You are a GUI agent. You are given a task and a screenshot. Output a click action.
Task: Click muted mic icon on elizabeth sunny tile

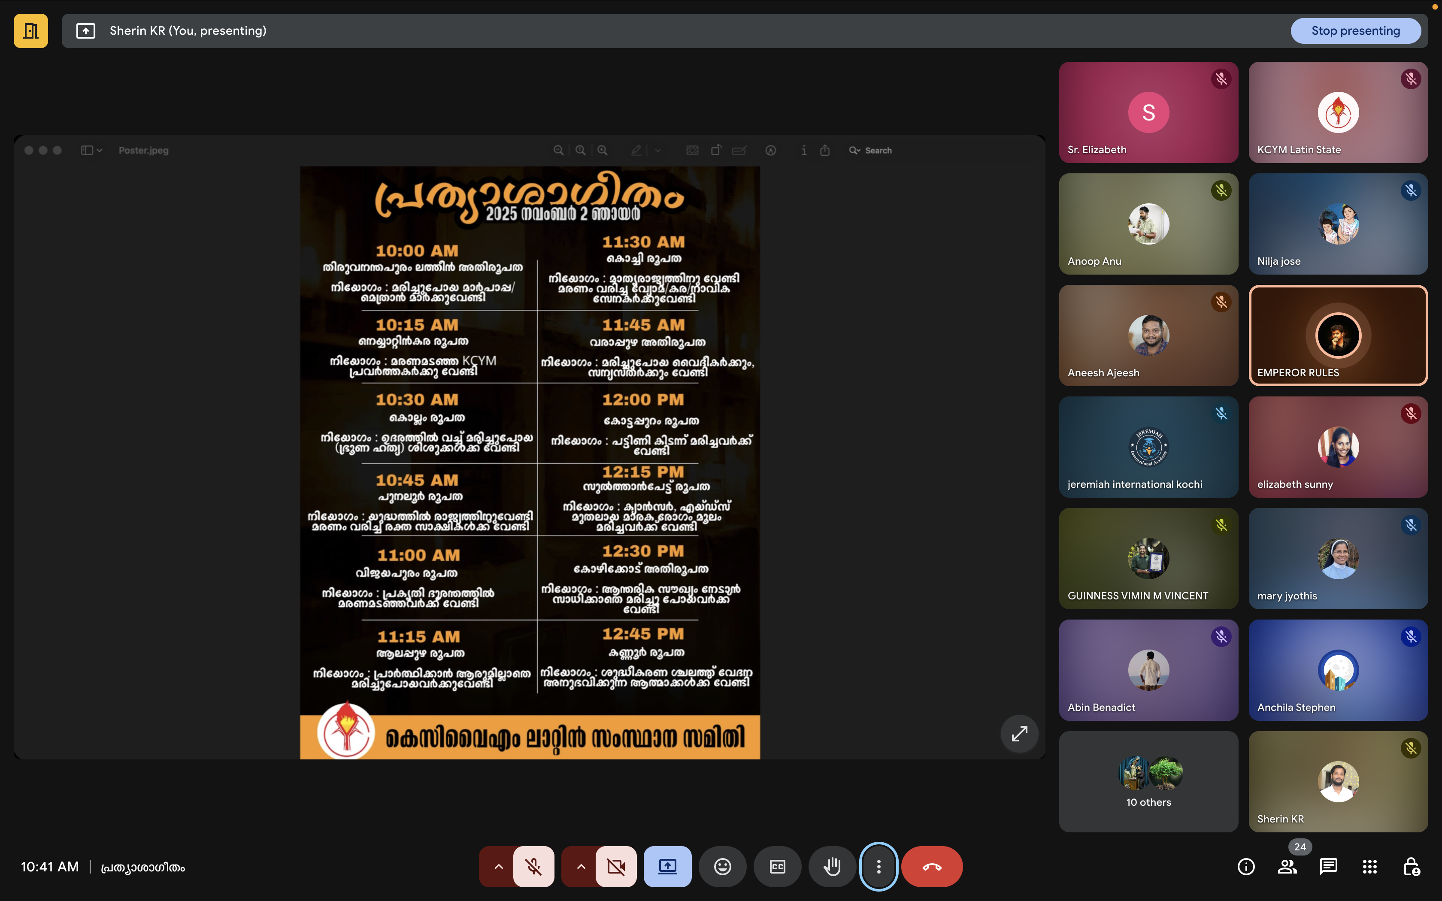[1410, 414]
